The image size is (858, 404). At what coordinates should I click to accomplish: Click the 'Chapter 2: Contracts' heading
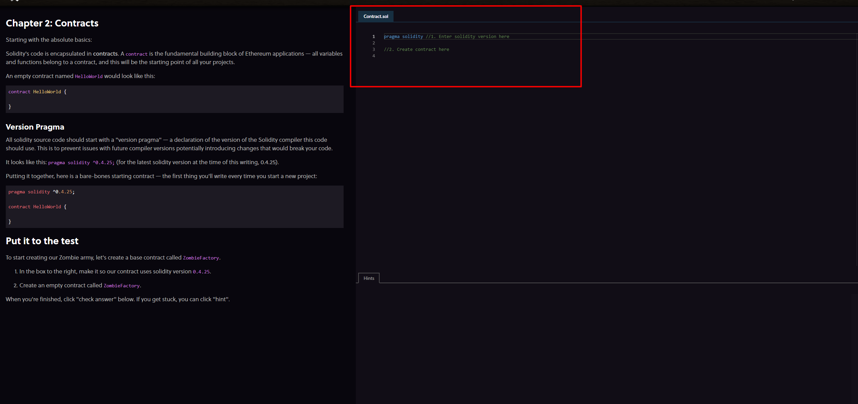tap(52, 23)
